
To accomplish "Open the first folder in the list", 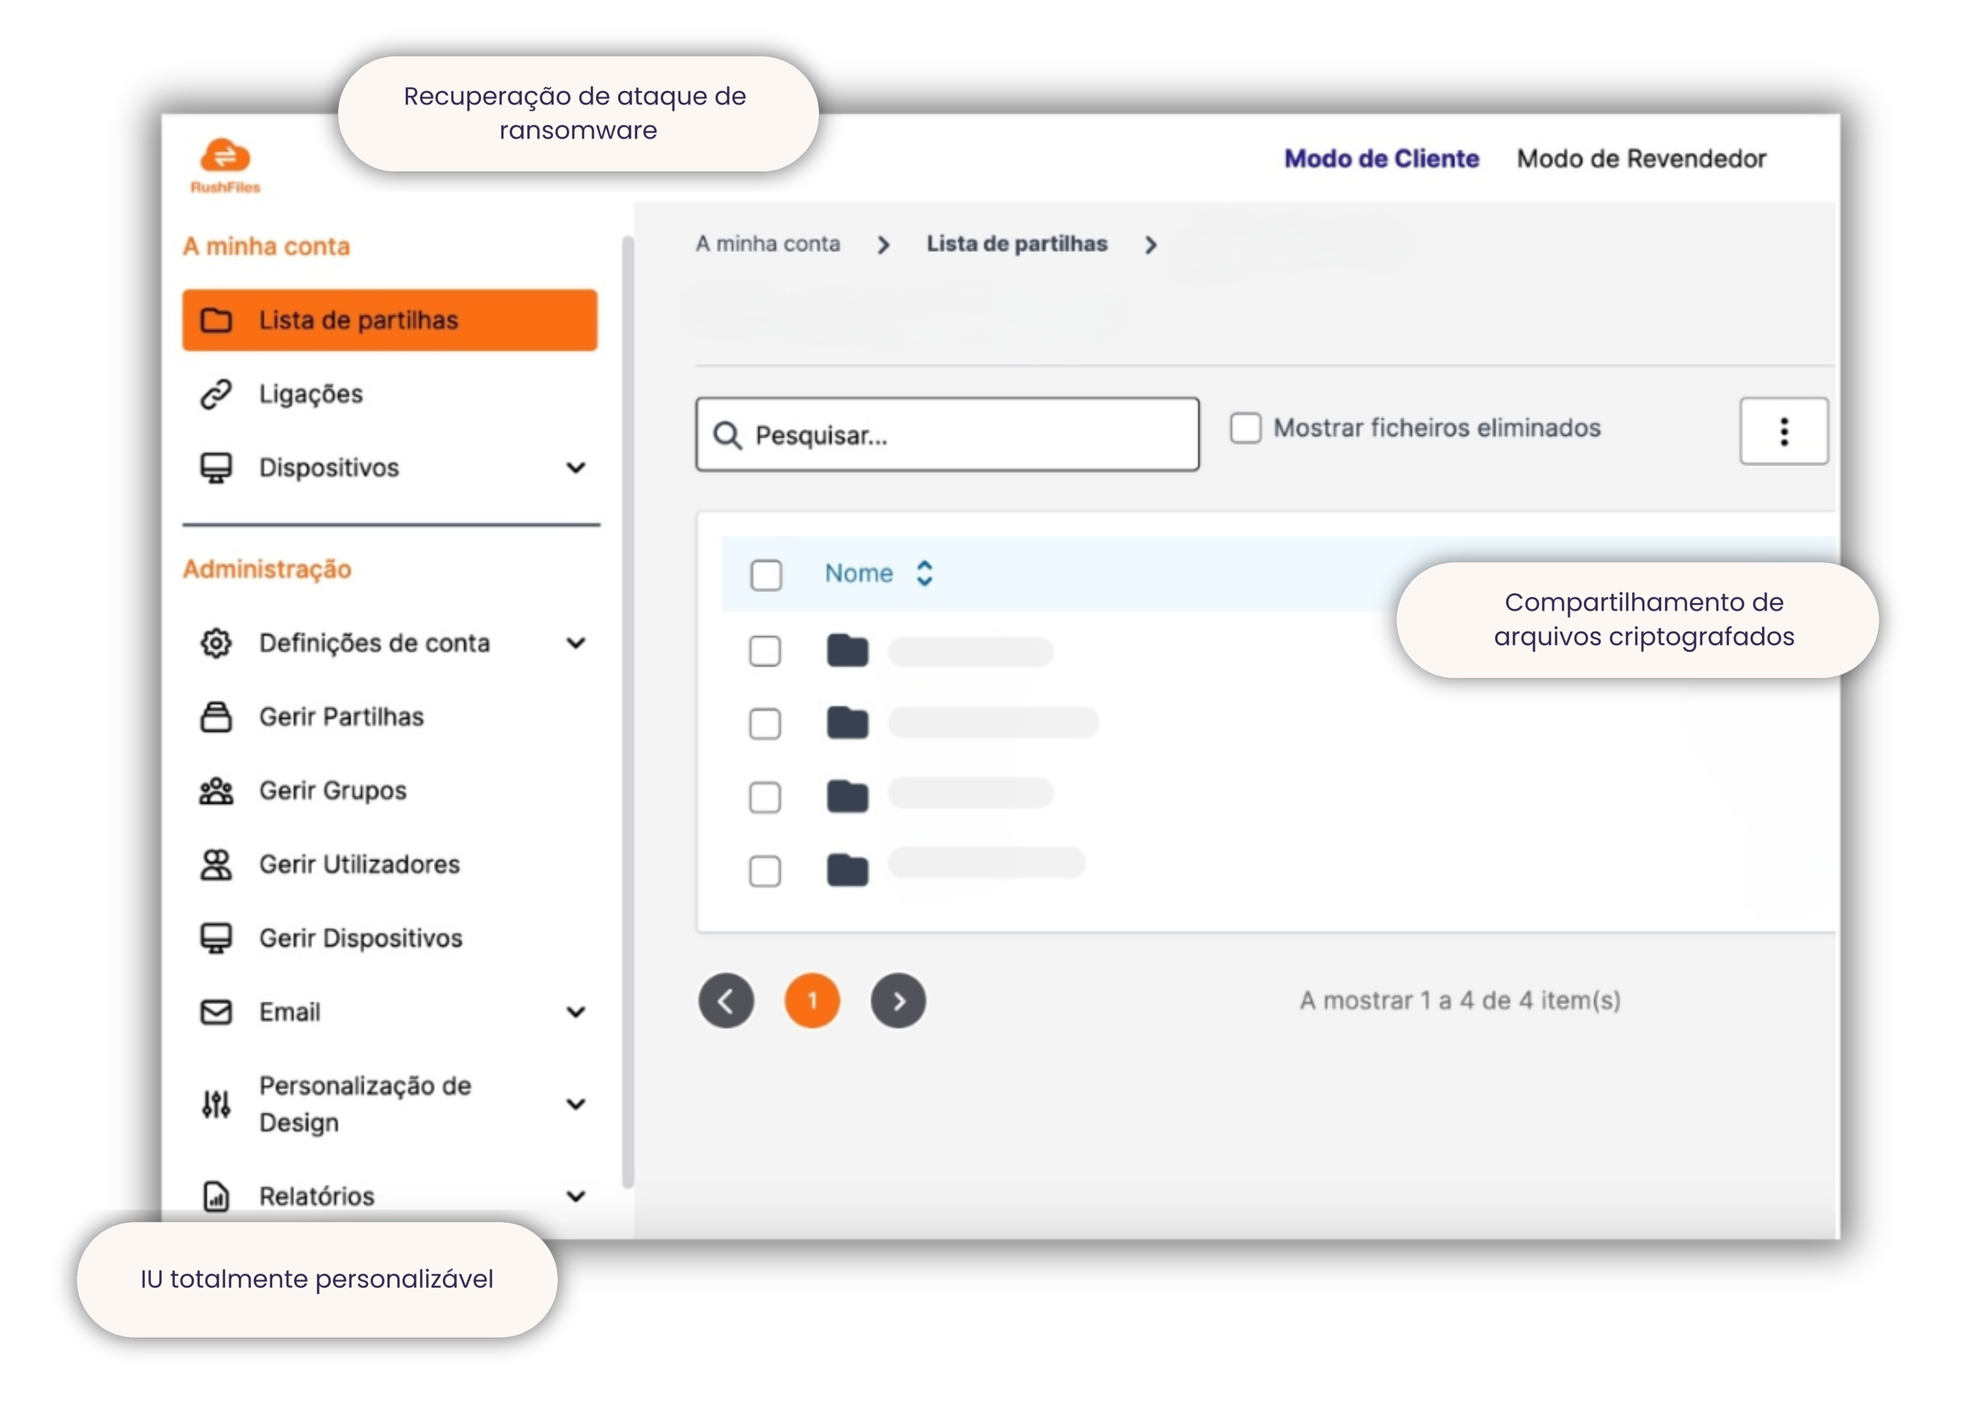I will (847, 651).
